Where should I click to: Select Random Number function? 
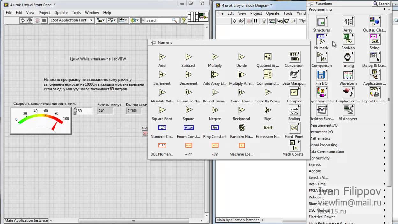(241, 128)
